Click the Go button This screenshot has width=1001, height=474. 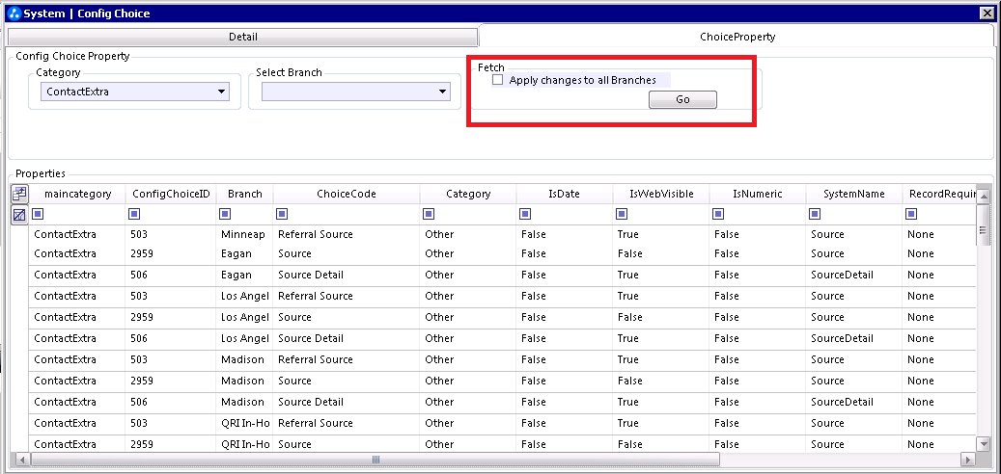coord(682,99)
